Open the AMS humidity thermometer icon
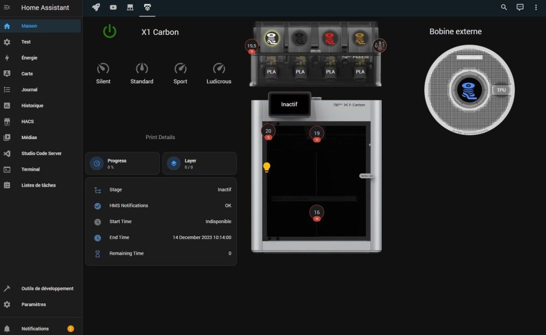This screenshot has height=335, width=546. pos(379,45)
